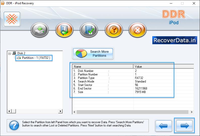The height and width of the screenshot is (136, 200).
Task: Click the 7915 MB size value
Action: click(x=140, y=92)
